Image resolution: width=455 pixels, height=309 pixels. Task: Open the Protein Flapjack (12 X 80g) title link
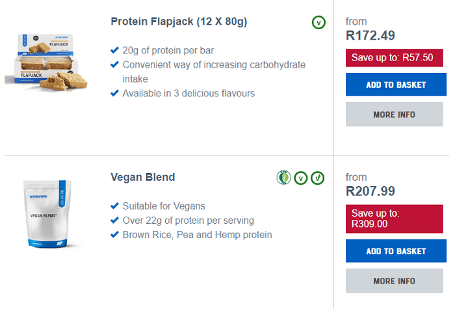(x=179, y=22)
